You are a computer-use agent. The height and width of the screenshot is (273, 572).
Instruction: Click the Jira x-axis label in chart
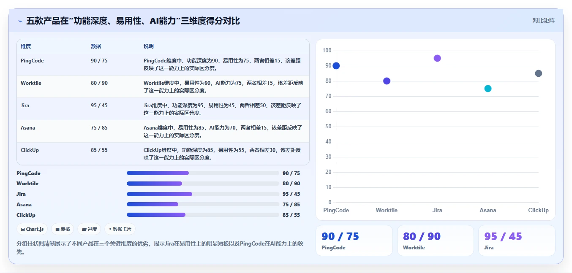pyautogui.click(x=437, y=210)
